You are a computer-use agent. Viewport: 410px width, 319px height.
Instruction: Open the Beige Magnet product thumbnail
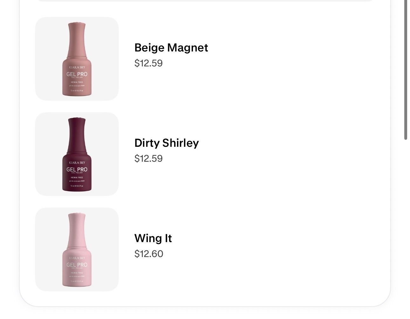[x=77, y=59]
